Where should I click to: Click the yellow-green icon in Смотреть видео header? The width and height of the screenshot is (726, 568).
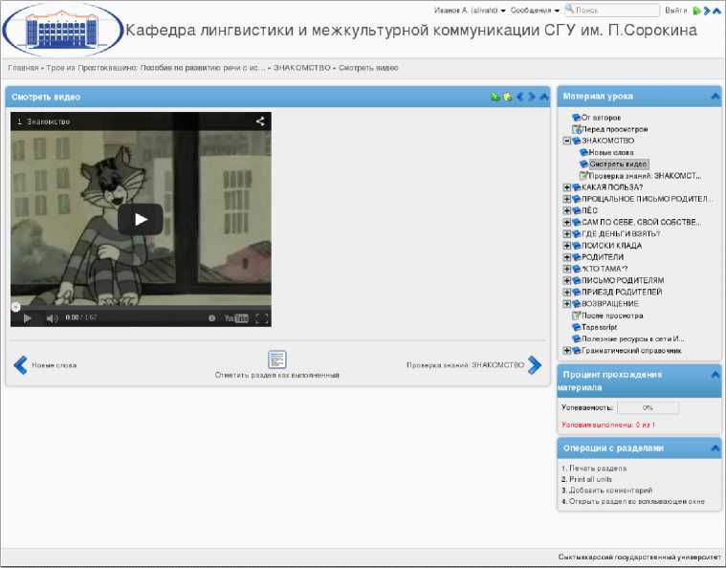508,97
